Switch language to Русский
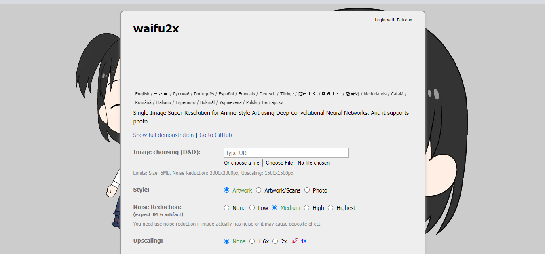This screenshot has height=254, width=545. [181, 94]
